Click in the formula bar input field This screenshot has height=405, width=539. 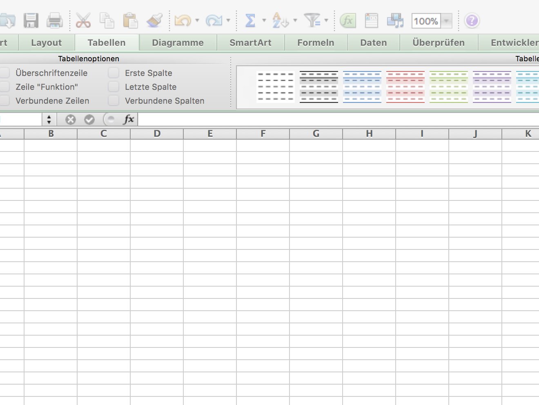(x=338, y=120)
